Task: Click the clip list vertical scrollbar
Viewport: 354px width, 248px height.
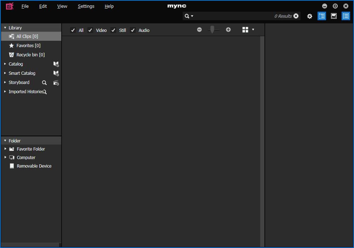Action: pyautogui.click(x=262, y=141)
